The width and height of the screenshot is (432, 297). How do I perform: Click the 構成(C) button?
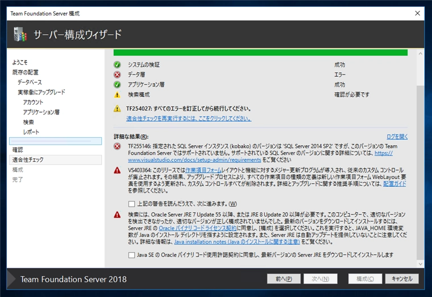pyautogui.click(x=365, y=279)
